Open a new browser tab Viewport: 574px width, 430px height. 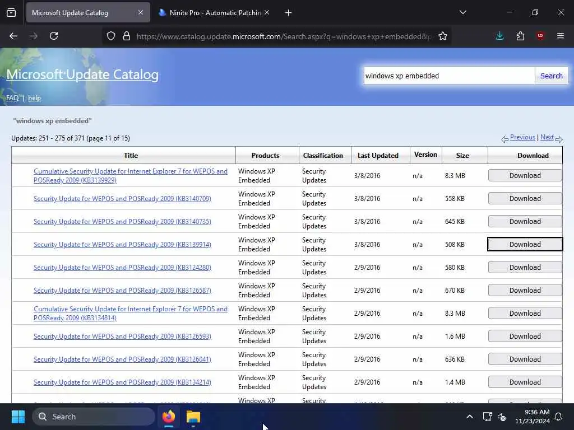click(288, 13)
